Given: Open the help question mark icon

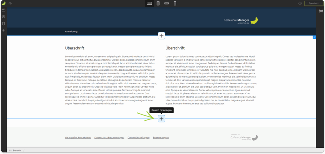Looking at the screenshot, I should [x=300, y=3].
